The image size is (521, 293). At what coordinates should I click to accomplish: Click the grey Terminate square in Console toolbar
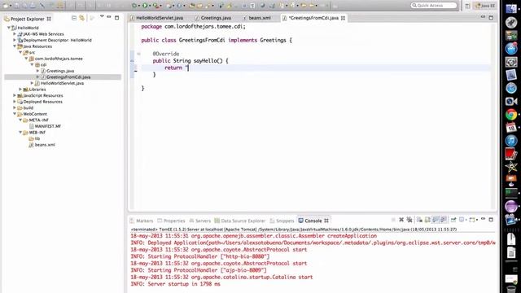393,220
